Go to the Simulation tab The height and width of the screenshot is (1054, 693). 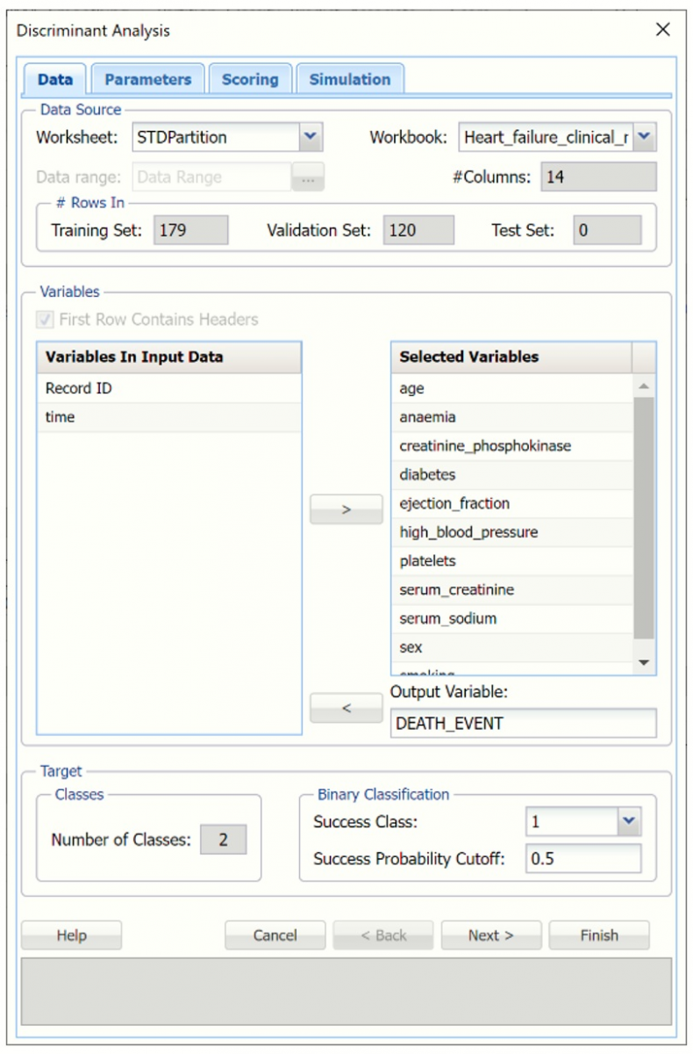click(349, 79)
